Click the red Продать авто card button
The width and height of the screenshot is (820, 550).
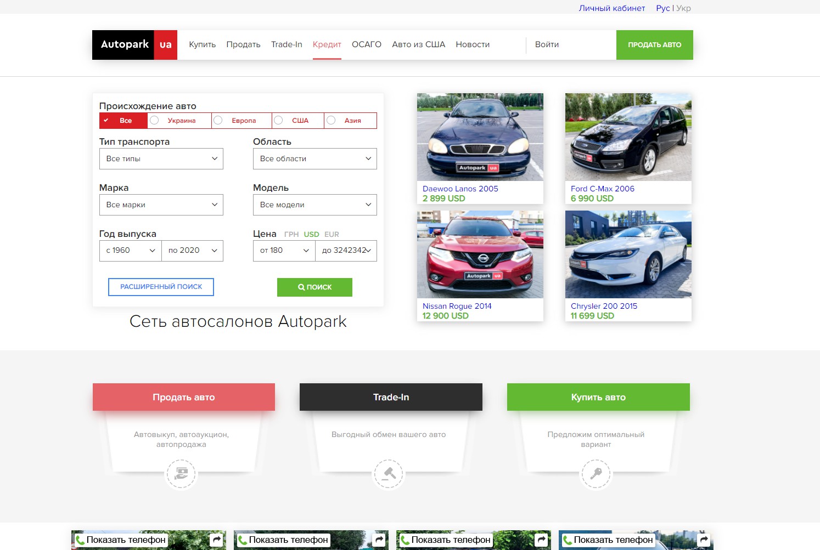click(184, 397)
